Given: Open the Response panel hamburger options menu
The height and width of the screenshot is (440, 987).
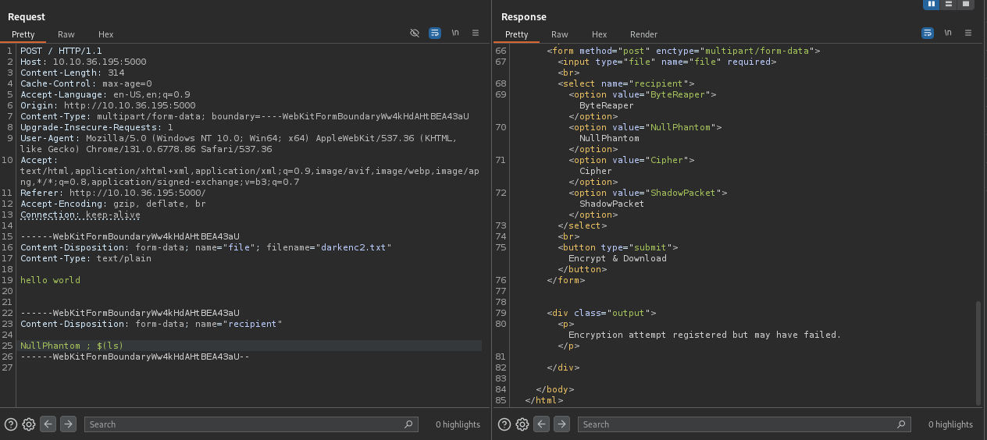Looking at the screenshot, I should pos(968,33).
